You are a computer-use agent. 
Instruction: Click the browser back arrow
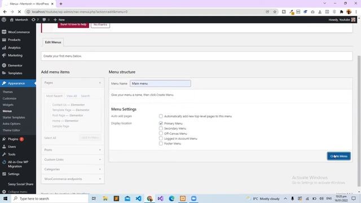tap(5, 12)
